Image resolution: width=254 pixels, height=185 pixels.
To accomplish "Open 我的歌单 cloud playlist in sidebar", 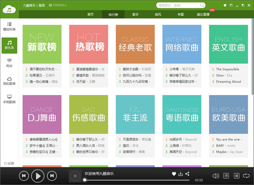I will 9,80.
